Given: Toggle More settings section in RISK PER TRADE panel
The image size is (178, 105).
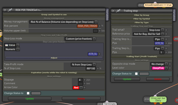Looking at the screenshot, I should 54,76.
